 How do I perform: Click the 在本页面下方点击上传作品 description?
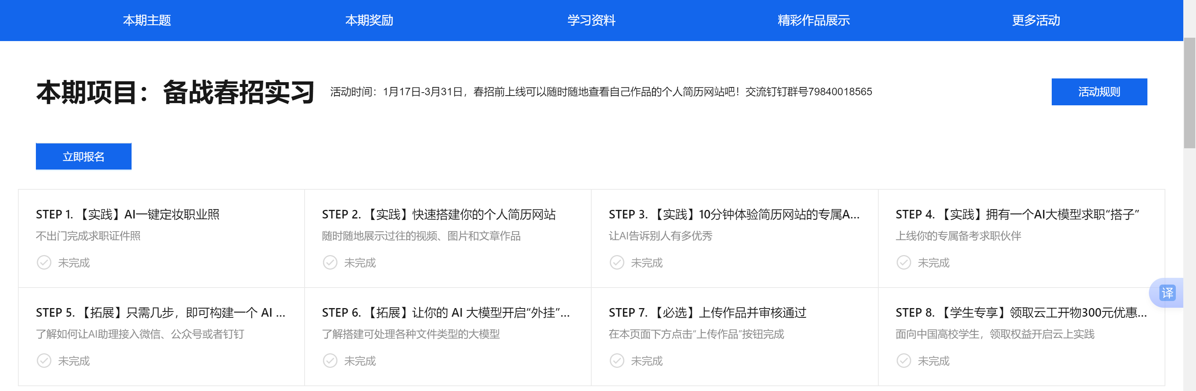696,334
